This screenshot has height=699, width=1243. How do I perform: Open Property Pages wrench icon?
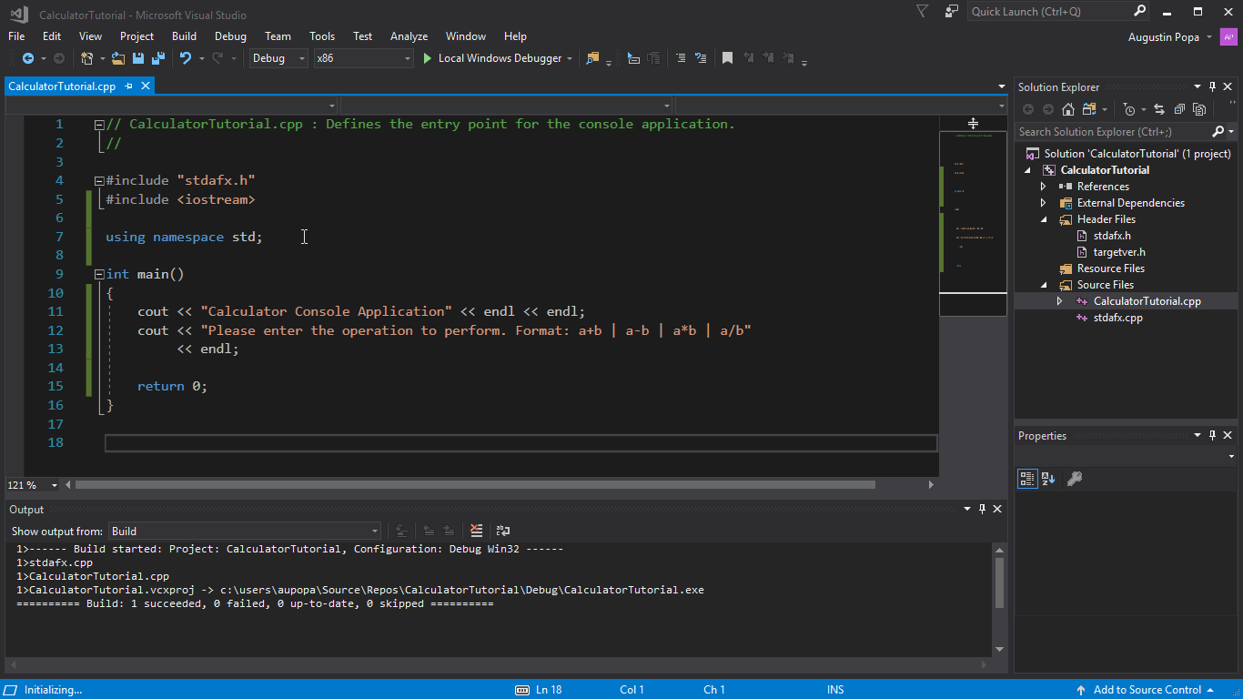1074,479
